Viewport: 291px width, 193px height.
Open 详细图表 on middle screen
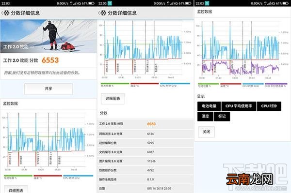tap(113, 99)
